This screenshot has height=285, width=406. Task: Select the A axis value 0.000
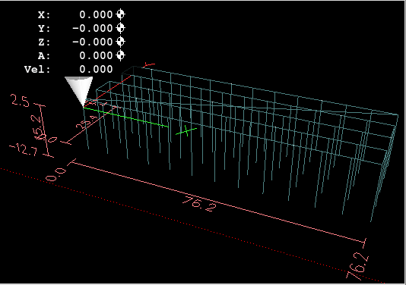(96, 55)
